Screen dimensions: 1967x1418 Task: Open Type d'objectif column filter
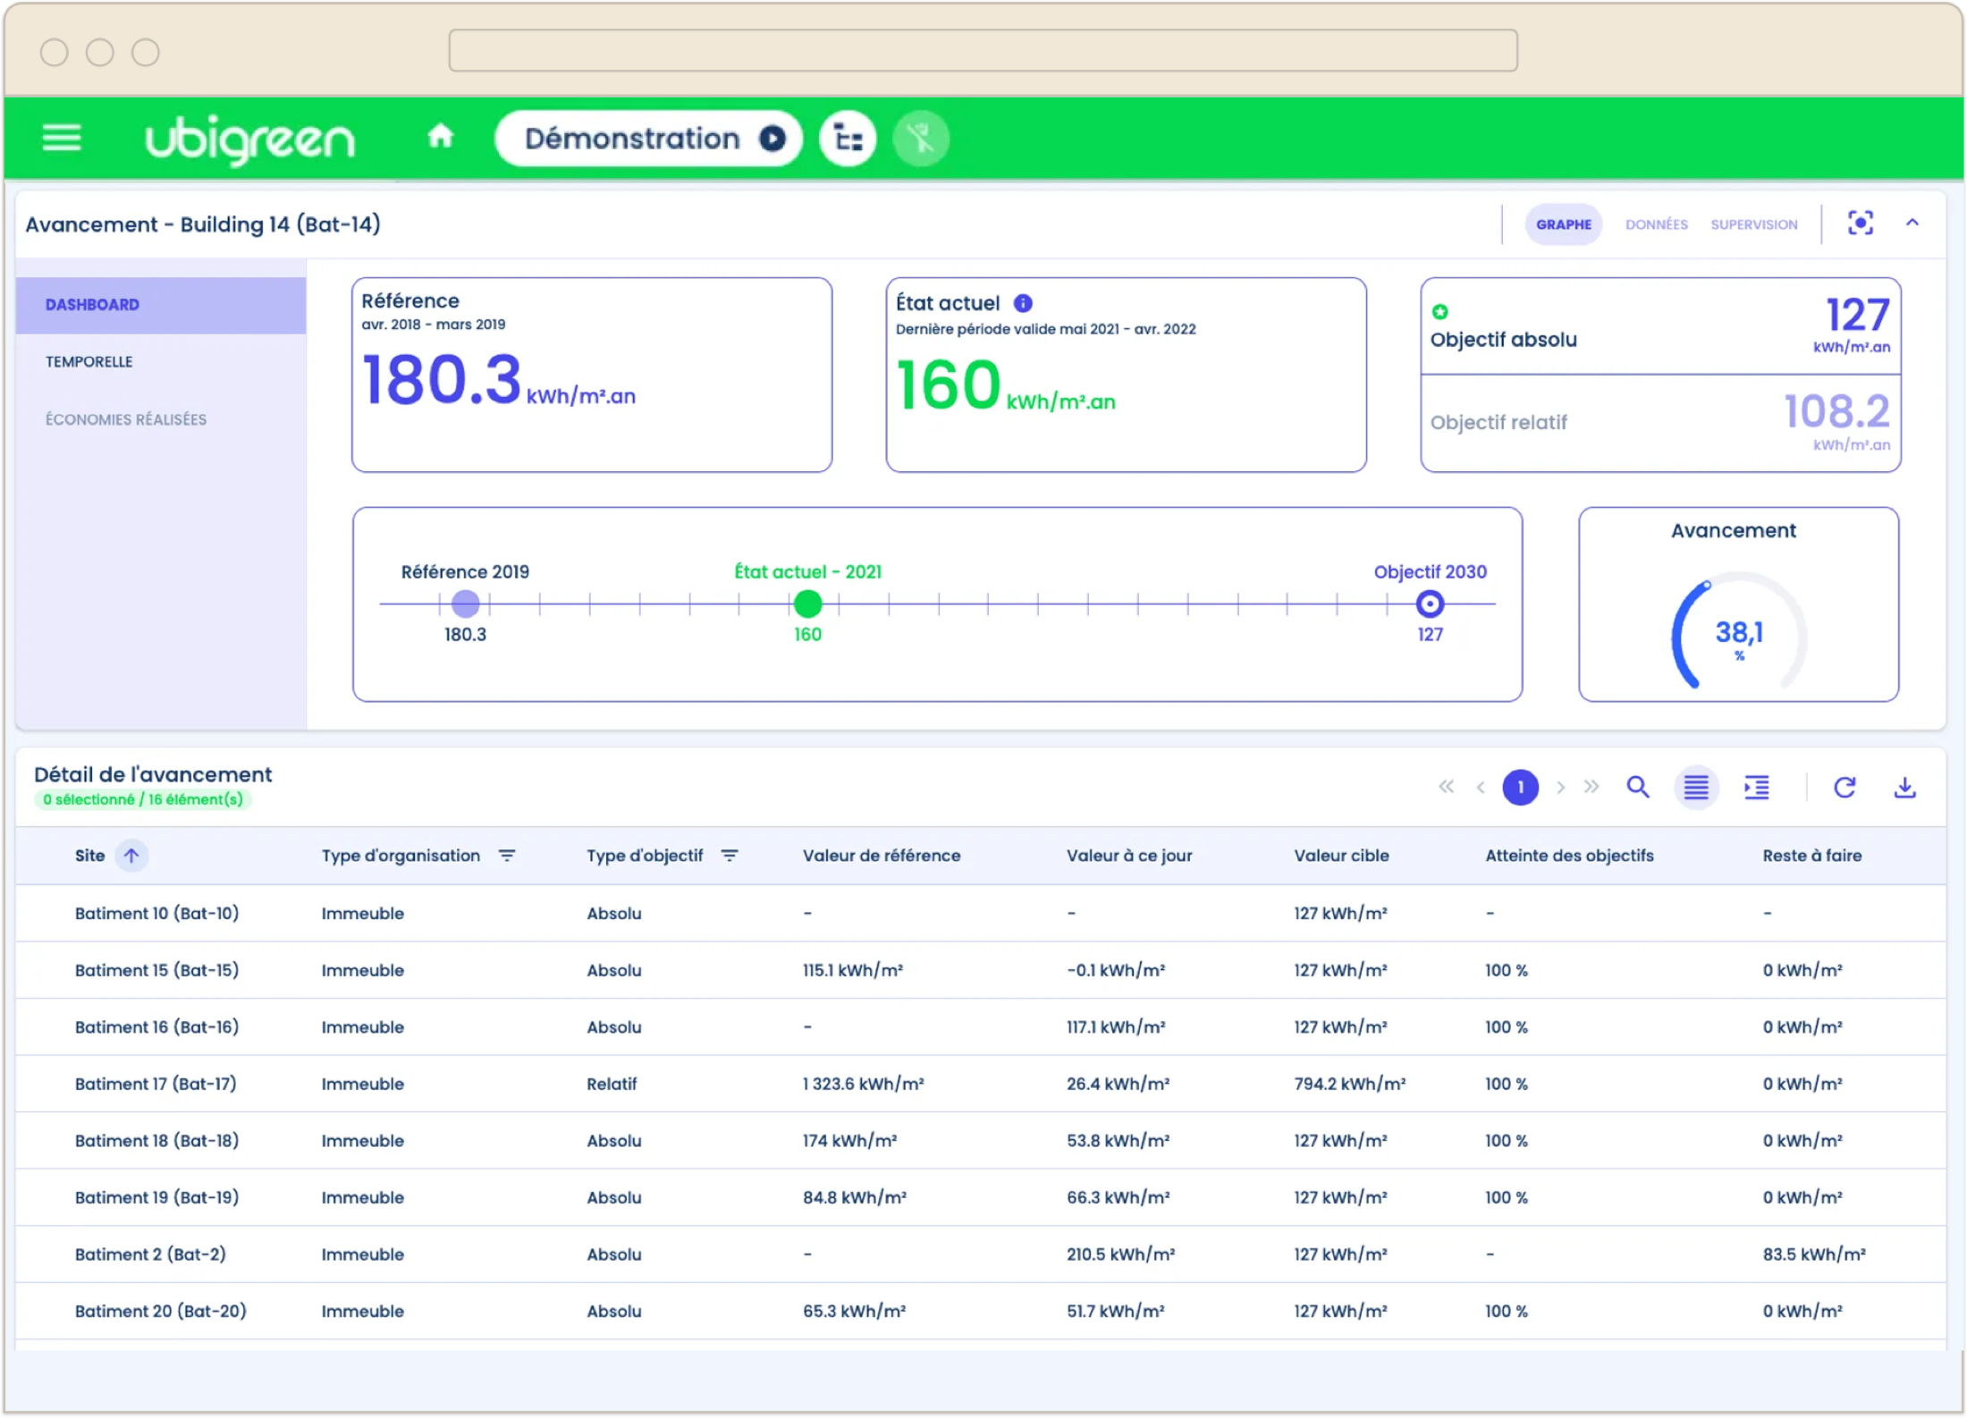(x=730, y=856)
